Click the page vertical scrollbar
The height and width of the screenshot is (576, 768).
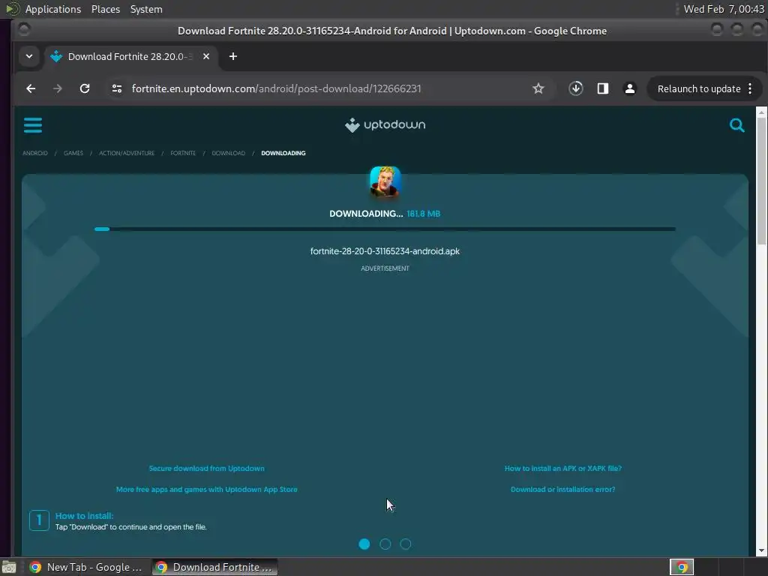click(x=761, y=181)
